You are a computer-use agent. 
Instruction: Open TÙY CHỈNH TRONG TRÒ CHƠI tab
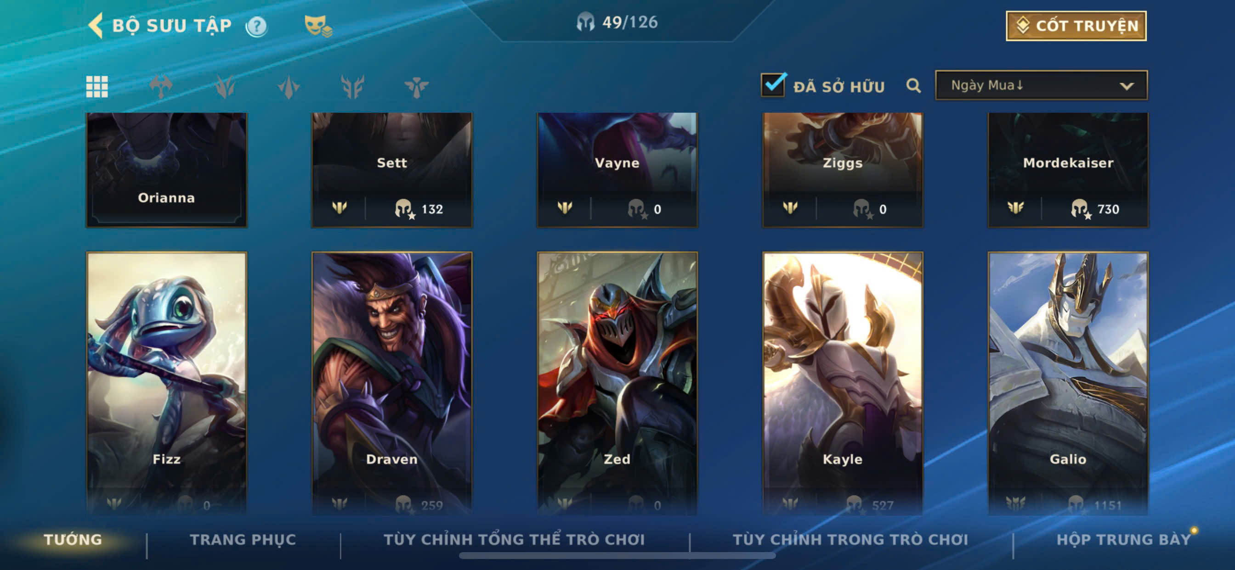[x=850, y=539]
